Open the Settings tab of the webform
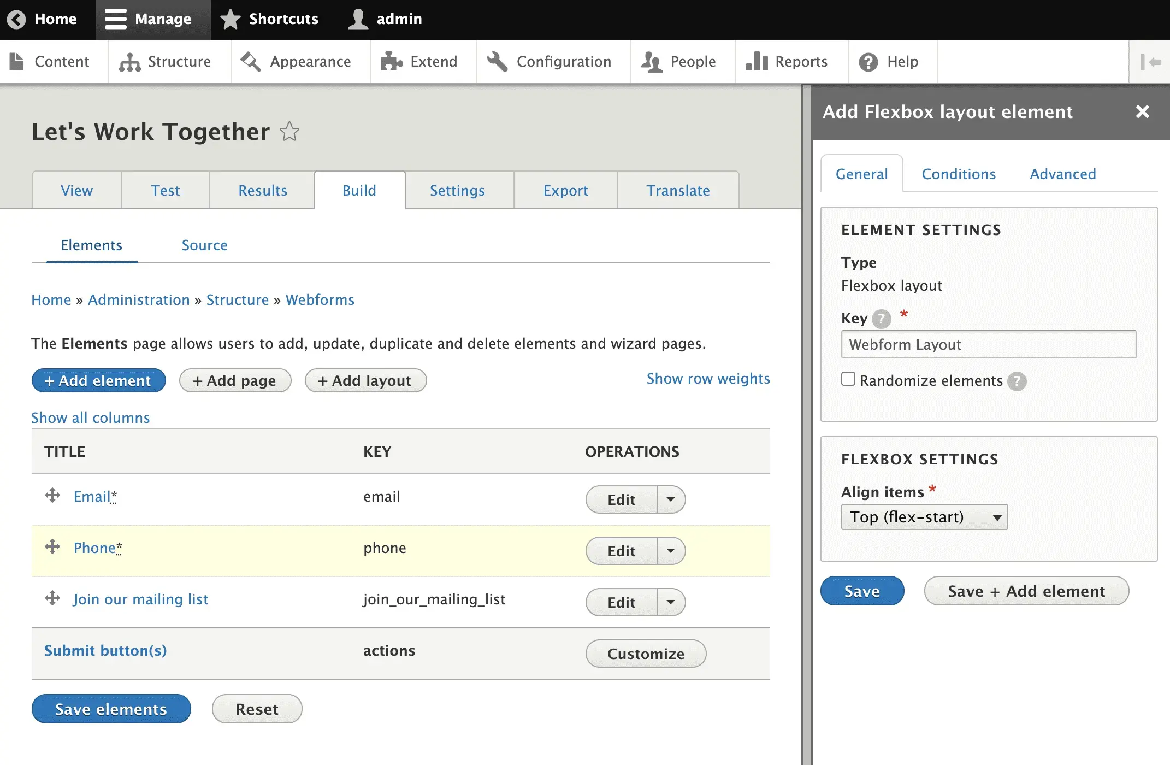This screenshot has width=1170, height=765. tap(457, 191)
